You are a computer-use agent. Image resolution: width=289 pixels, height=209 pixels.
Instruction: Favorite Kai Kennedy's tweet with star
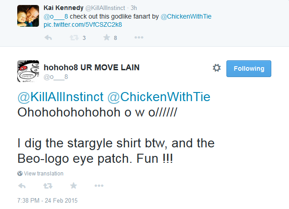pyautogui.click(x=107, y=38)
